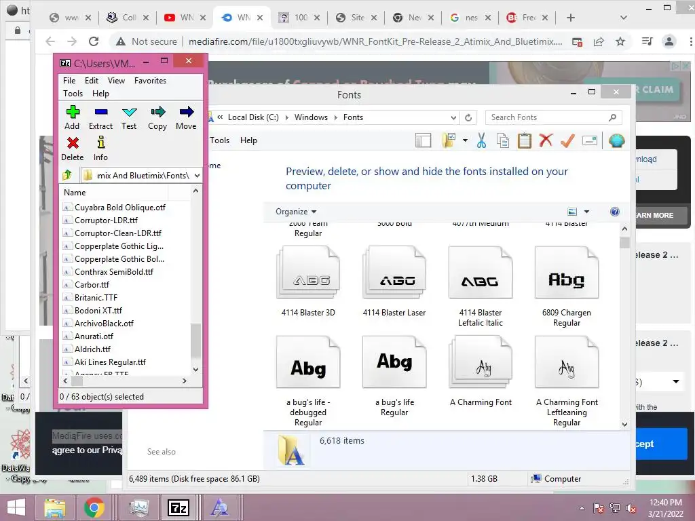The width and height of the screenshot is (695, 521).
Task: Click the Fonts help question mark icon
Action: (x=615, y=212)
